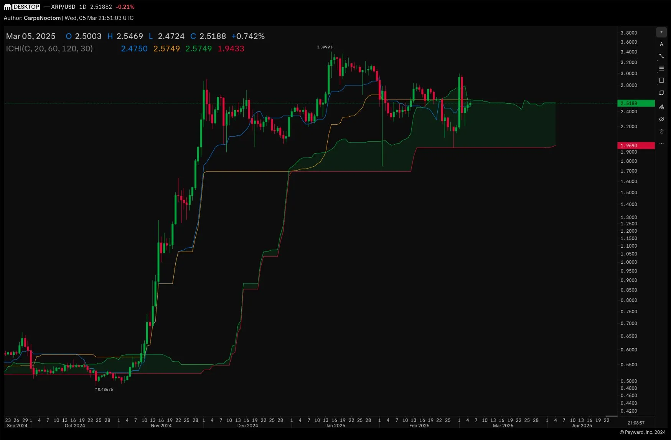Screen dimensions: 671x440
Task: Click the green 2.5188 price tag
Action: 636,103
